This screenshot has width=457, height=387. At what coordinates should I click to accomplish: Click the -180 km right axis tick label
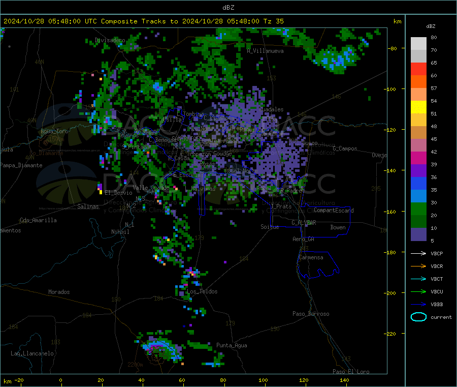[390, 252]
